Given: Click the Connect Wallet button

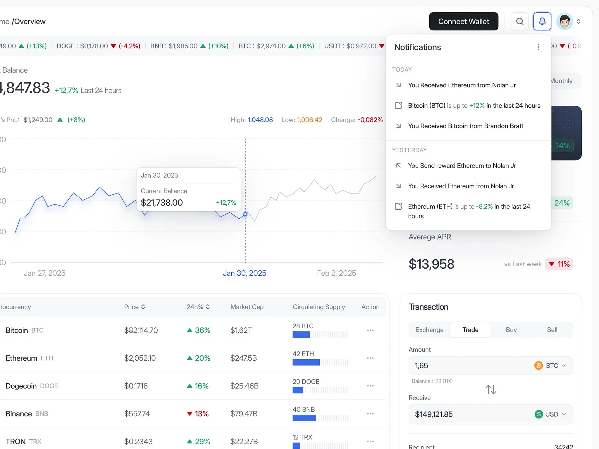Looking at the screenshot, I should [463, 21].
